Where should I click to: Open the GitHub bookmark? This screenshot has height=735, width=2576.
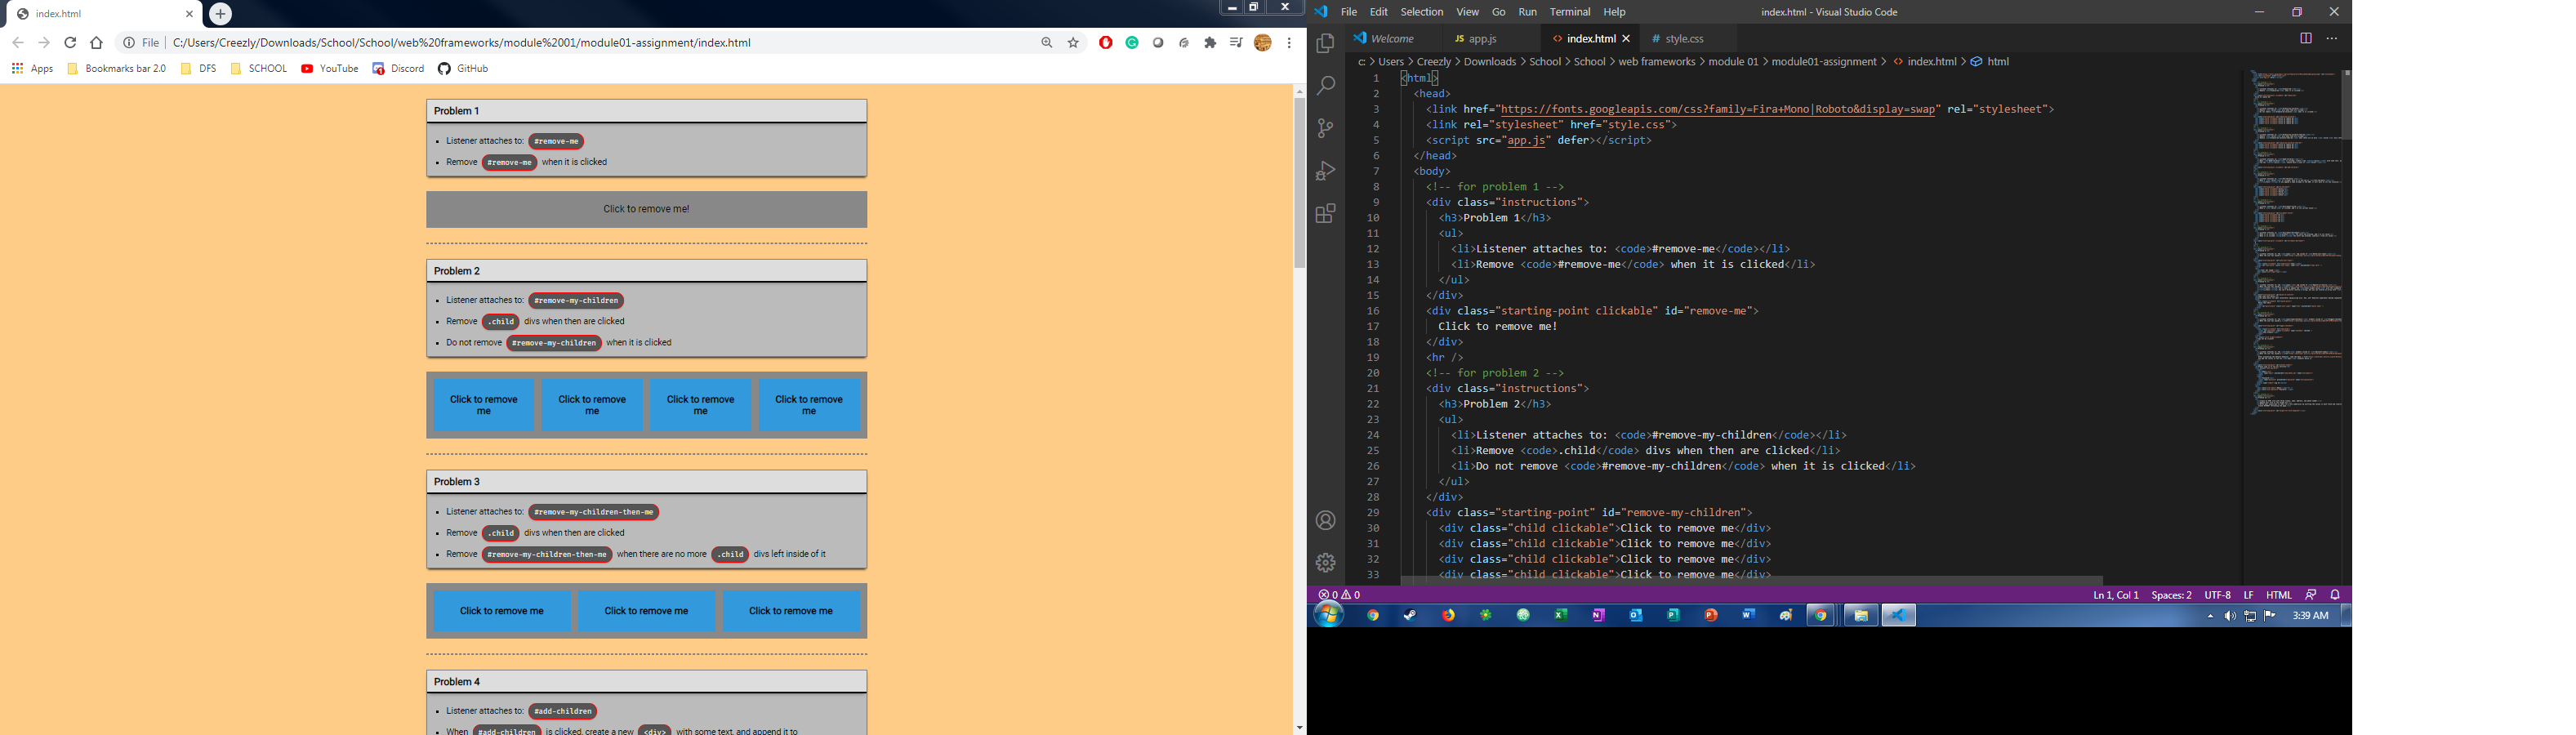coord(463,69)
